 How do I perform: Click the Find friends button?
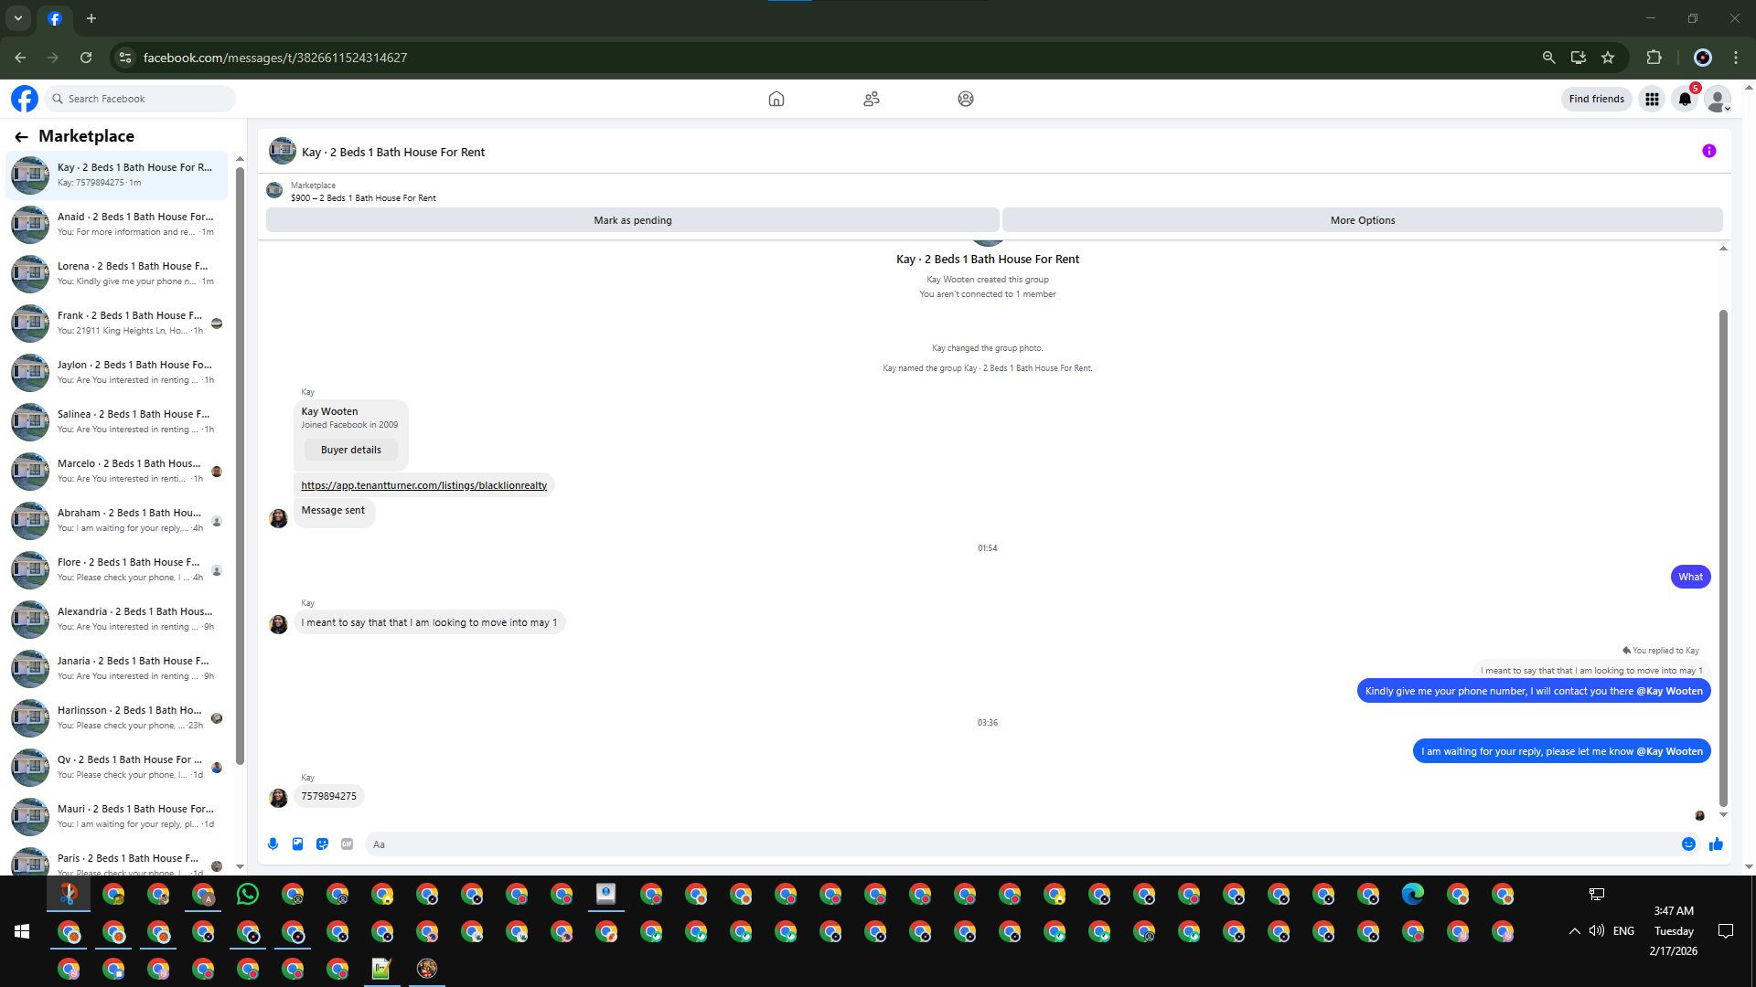(1597, 99)
